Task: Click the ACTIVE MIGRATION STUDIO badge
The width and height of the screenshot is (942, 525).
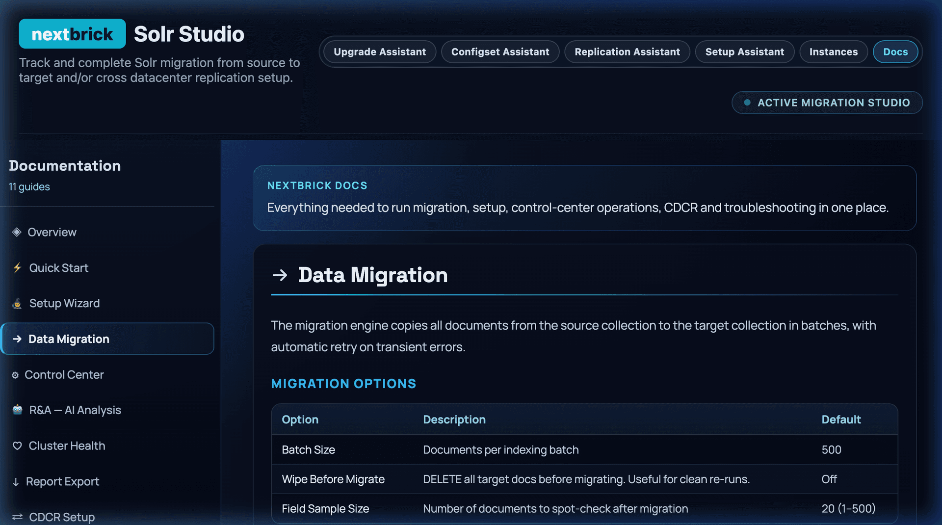Action: (827, 103)
